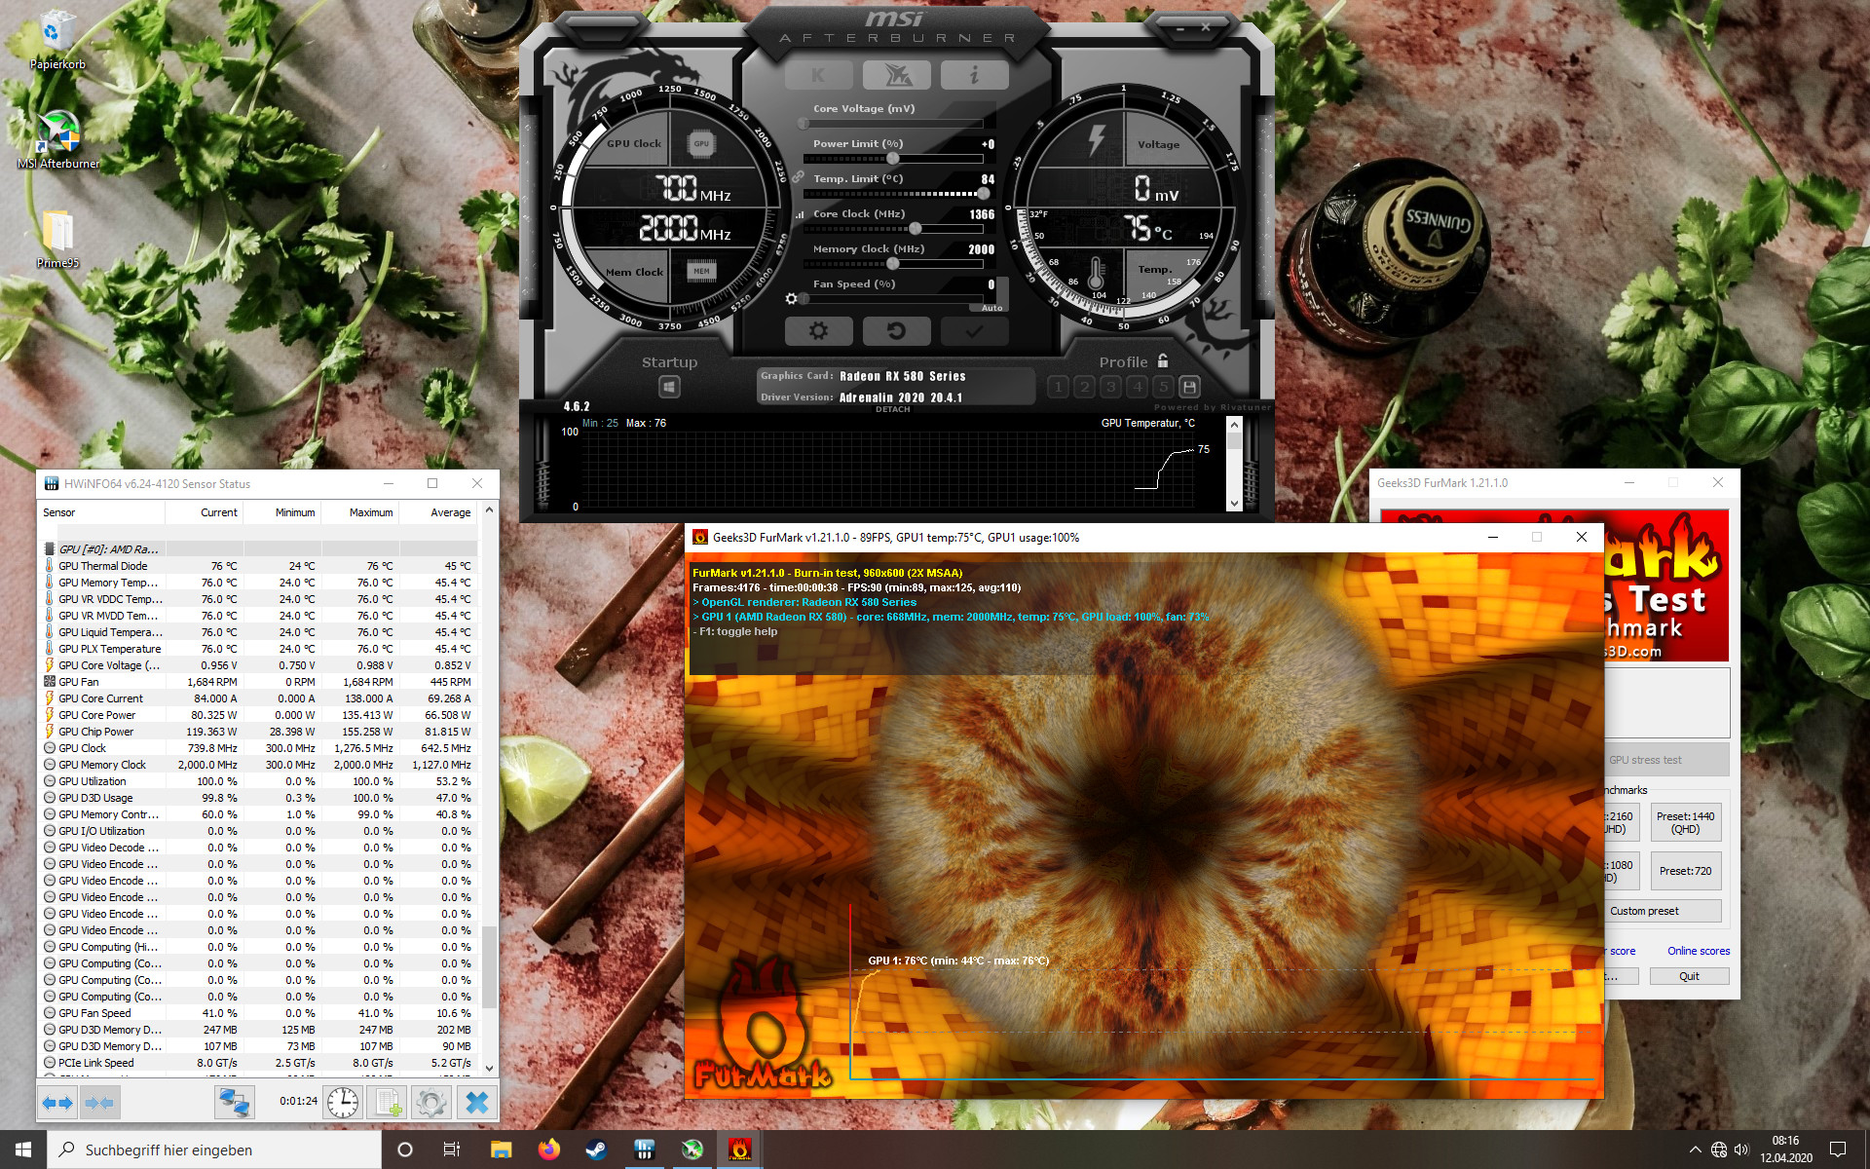Viewport: 1870px width, 1169px height.
Task: Open FurMark Online scores link
Action: 1699,951
